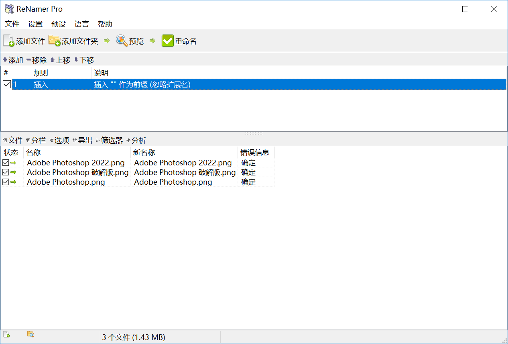Image resolution: width=508 pixels, height=344 pixels.
Task: Click the ReNamer Pro title bar app icon
Action: point(9,9)
